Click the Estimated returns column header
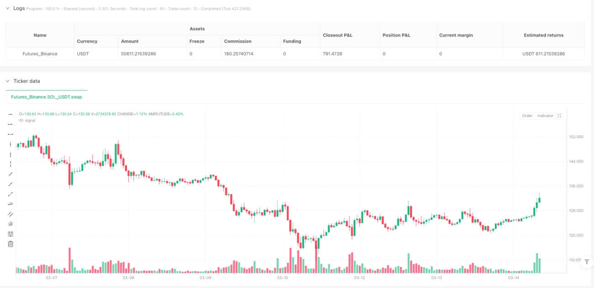This screenshot has width=594, height=288. coord(544,35)
